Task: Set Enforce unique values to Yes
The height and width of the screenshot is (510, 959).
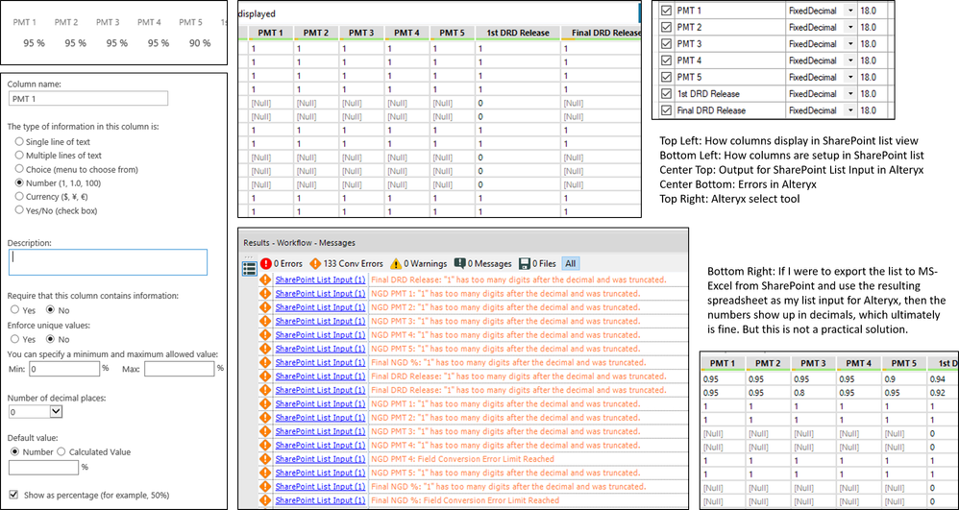Action: coord(15,339)
